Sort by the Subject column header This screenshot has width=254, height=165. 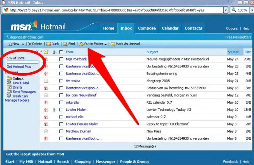[152, 52]
